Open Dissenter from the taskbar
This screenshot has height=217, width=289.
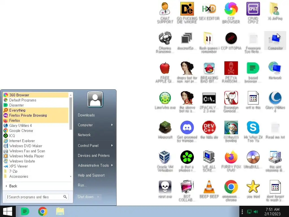click(25, 211)
